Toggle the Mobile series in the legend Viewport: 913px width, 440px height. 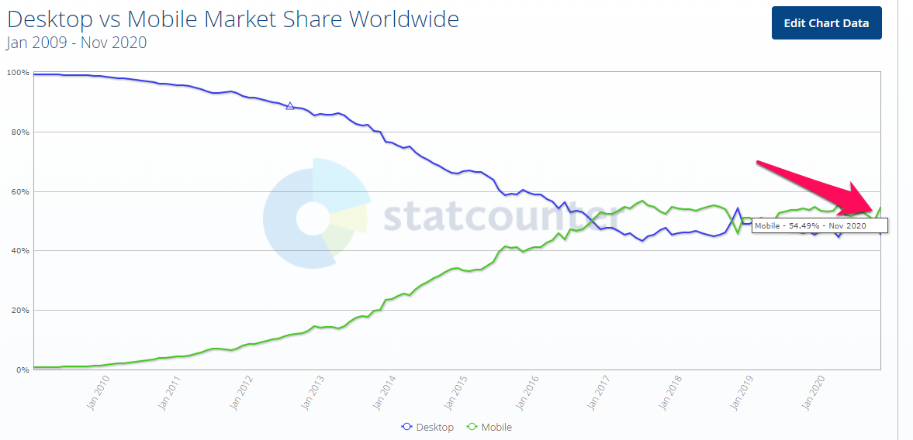tap(496, 427)
